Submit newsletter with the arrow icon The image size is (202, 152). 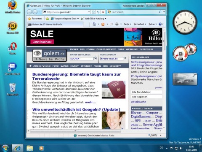(x=125, y=58)
